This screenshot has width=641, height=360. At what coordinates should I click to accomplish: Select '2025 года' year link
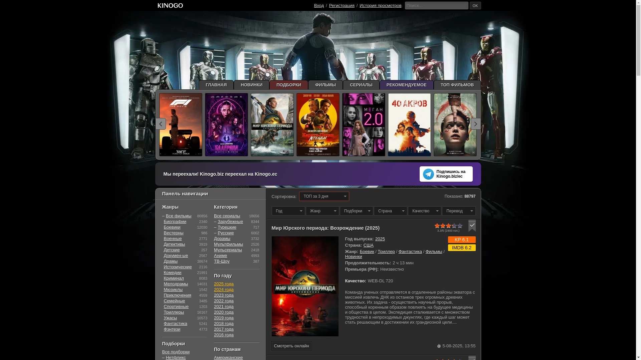tap(224, 284)
